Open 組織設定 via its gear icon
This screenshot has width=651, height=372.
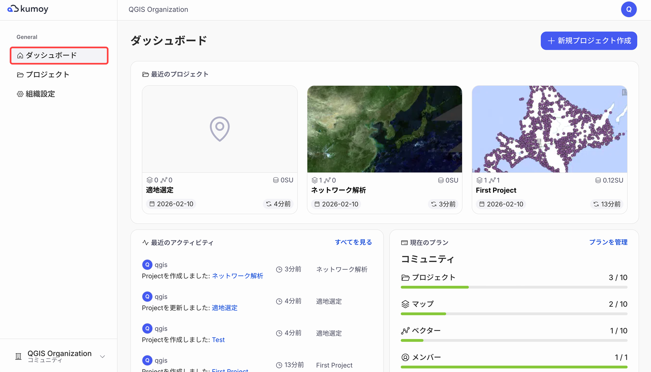pos(20,94)
